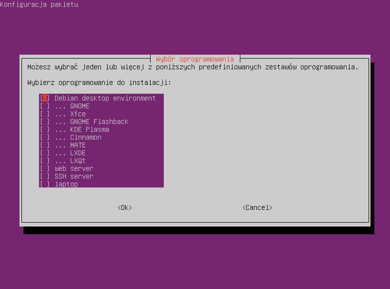Check the web server box
The width and height of the screenshot is (390, 289).
[45, 168]
